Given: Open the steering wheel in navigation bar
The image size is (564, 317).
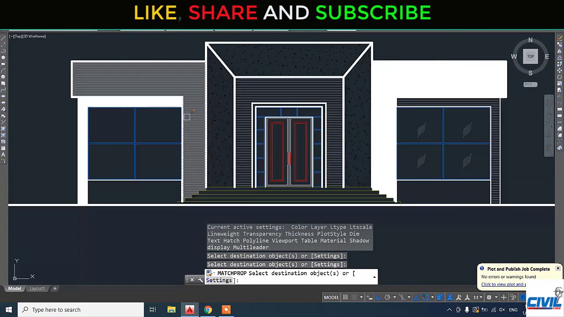Looking at the screenshot, I should point(549,103).
